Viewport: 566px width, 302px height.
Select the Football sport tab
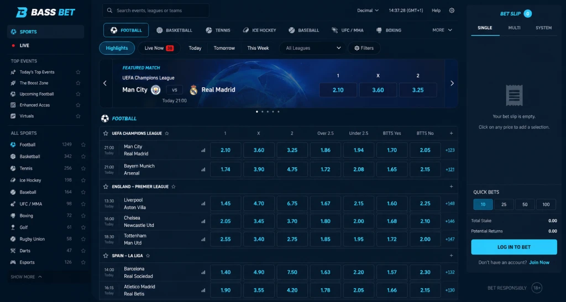pyautogui.click(x=126, y=30)
